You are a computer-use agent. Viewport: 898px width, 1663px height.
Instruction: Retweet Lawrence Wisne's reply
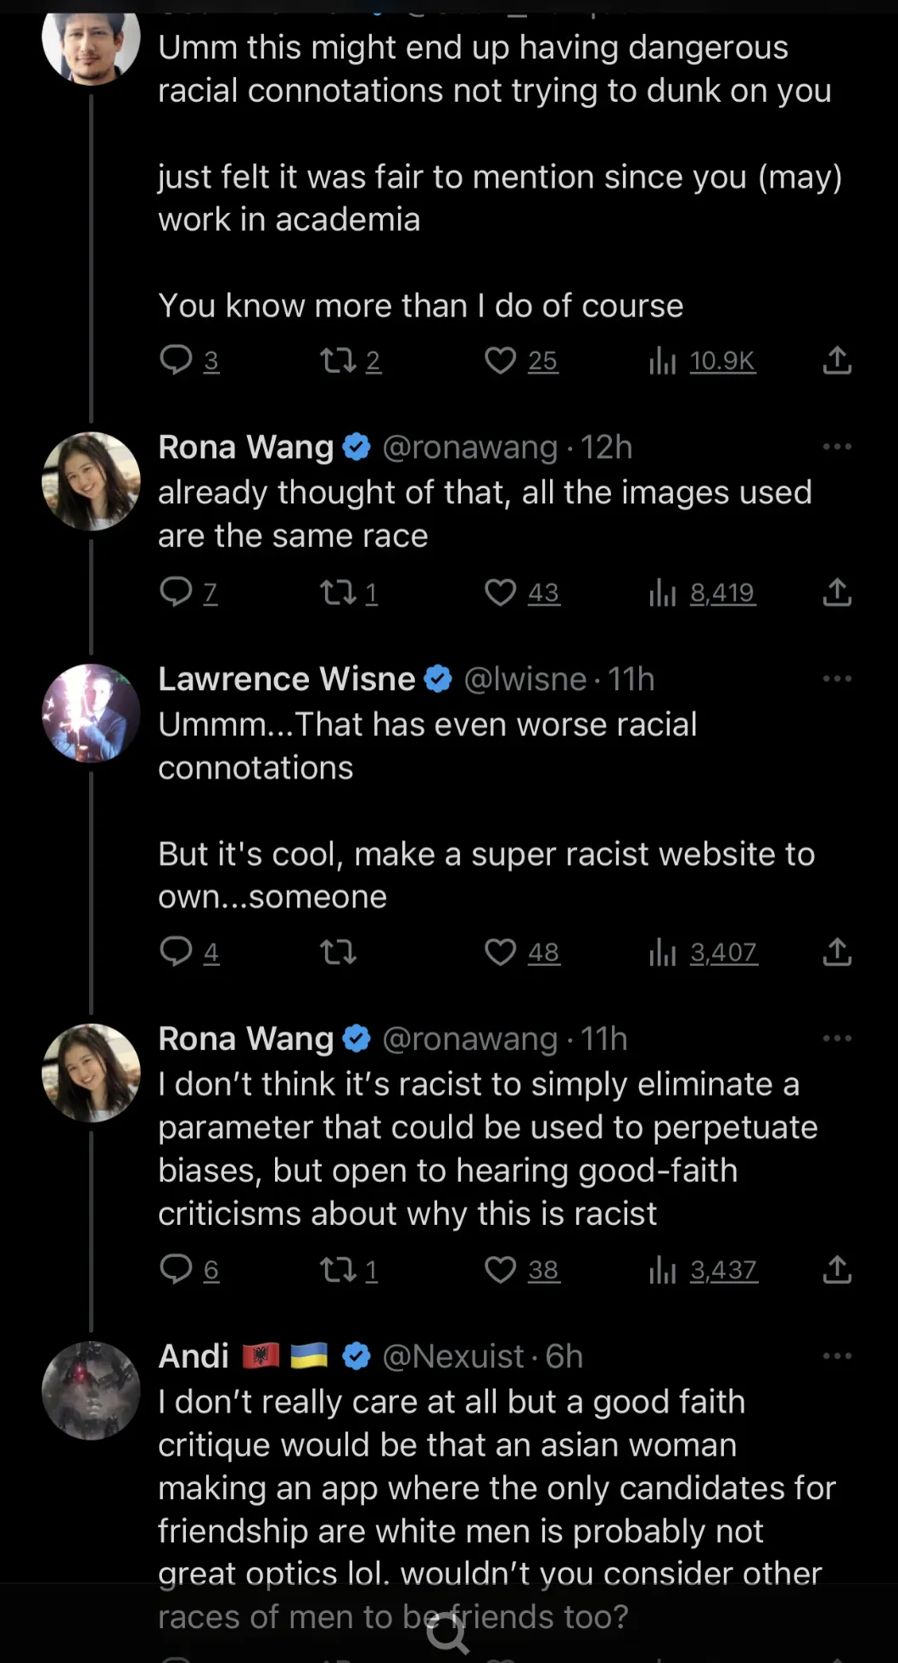click(338, 952)
